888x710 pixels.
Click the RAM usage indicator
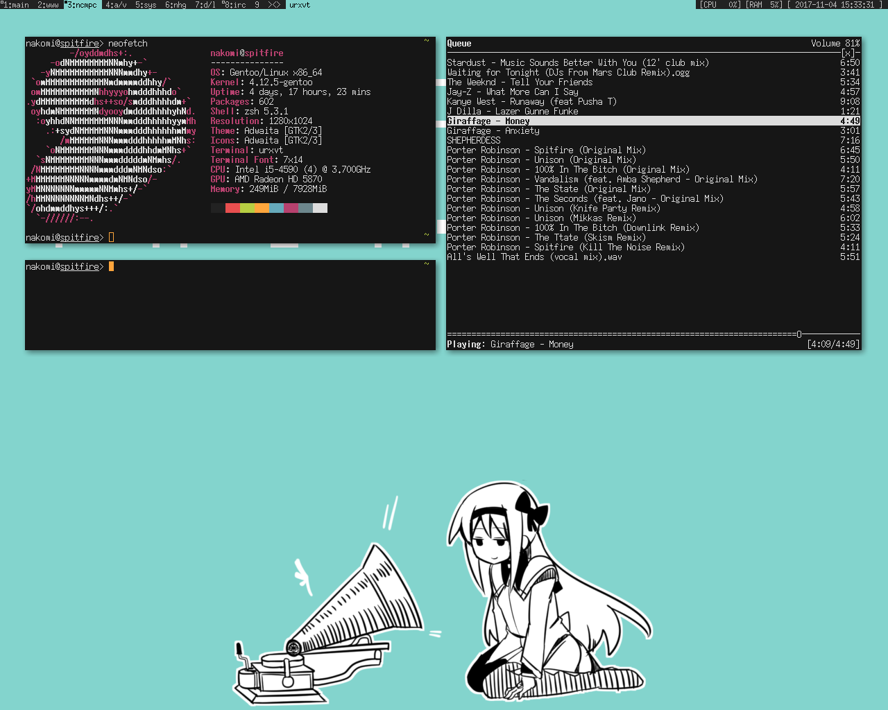(764, 5)
